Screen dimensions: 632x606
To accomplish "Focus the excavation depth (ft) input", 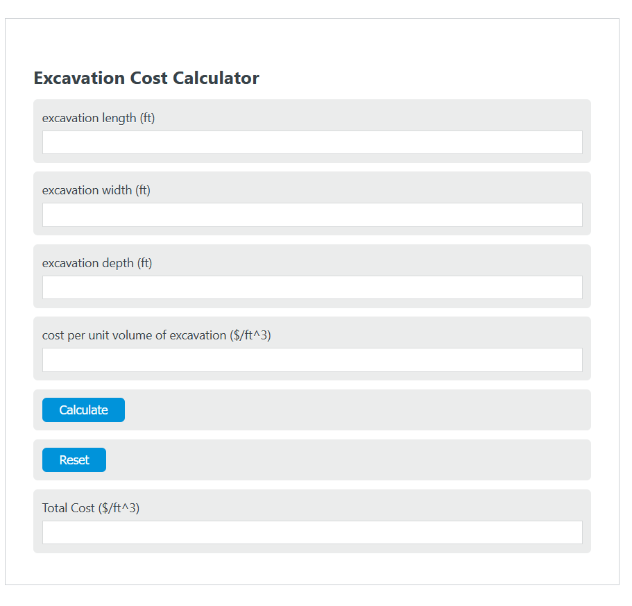I will [x=312, y=287].
